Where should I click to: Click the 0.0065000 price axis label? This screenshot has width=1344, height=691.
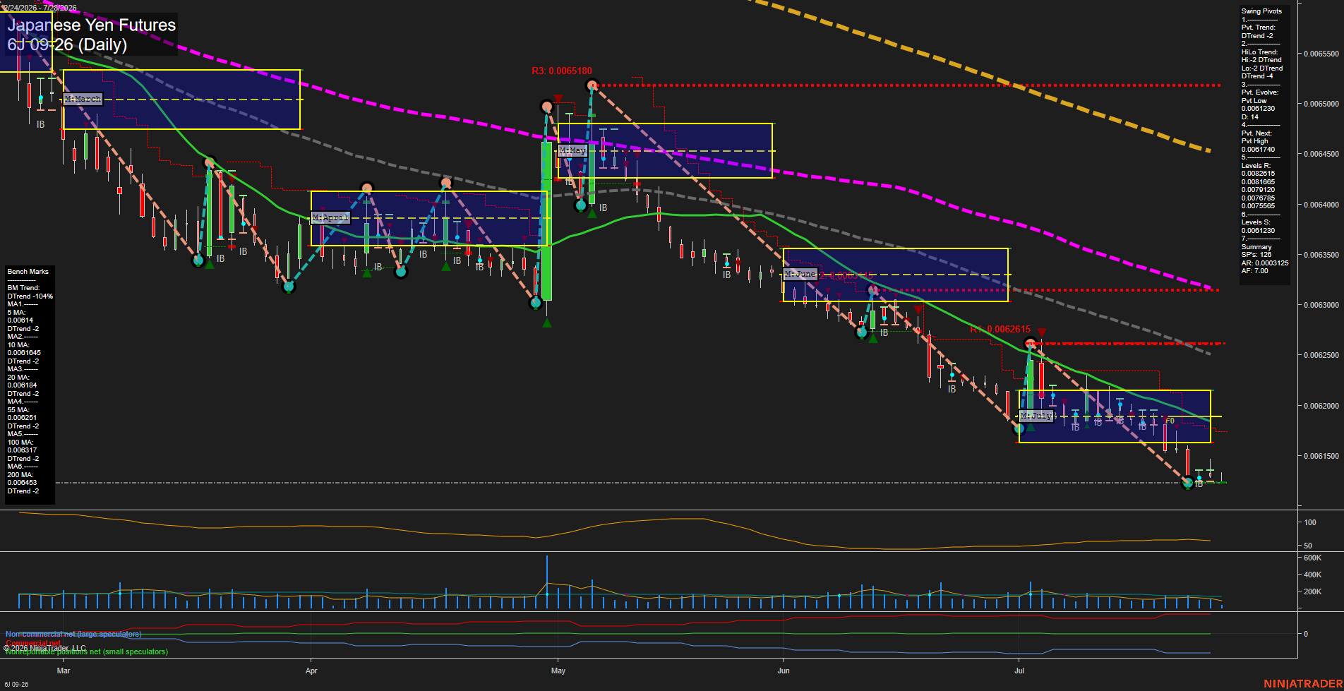(1321, 104)
